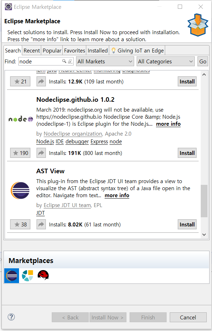Image resolution: width=212 pixels, height=331 pixels.
Task: Install the AST View plug-in
Action: coord(187,224)
